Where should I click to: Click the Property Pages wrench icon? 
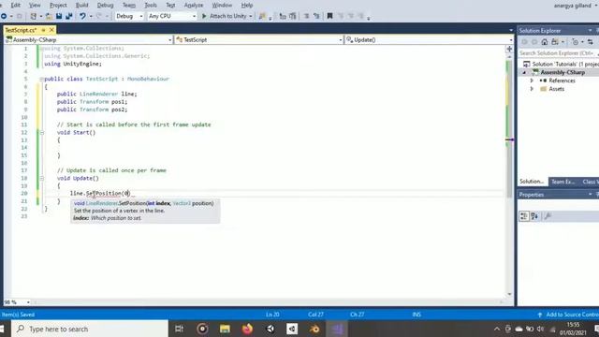pos(548,216)
